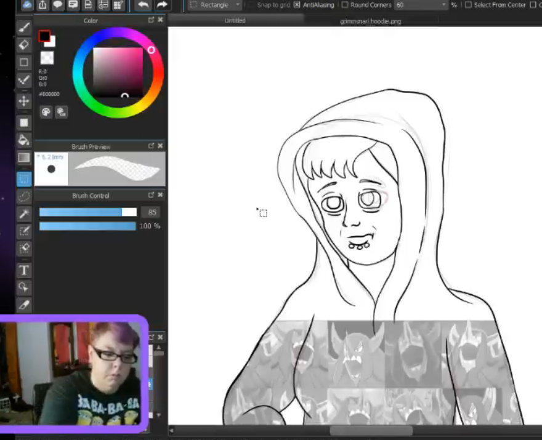The width and height of the screenshot is (542, 440).
Task: Select the Eyedropper tool
Action: click(x=24, y=305)
